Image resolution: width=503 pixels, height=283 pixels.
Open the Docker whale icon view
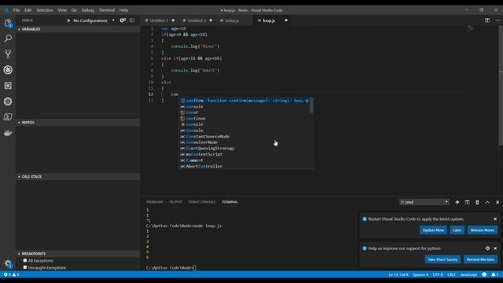(x=8, y=133)
